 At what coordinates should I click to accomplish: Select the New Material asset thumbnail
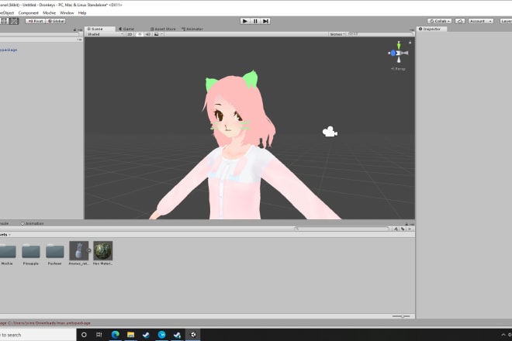pyautogui.click(x=103, y=250)
